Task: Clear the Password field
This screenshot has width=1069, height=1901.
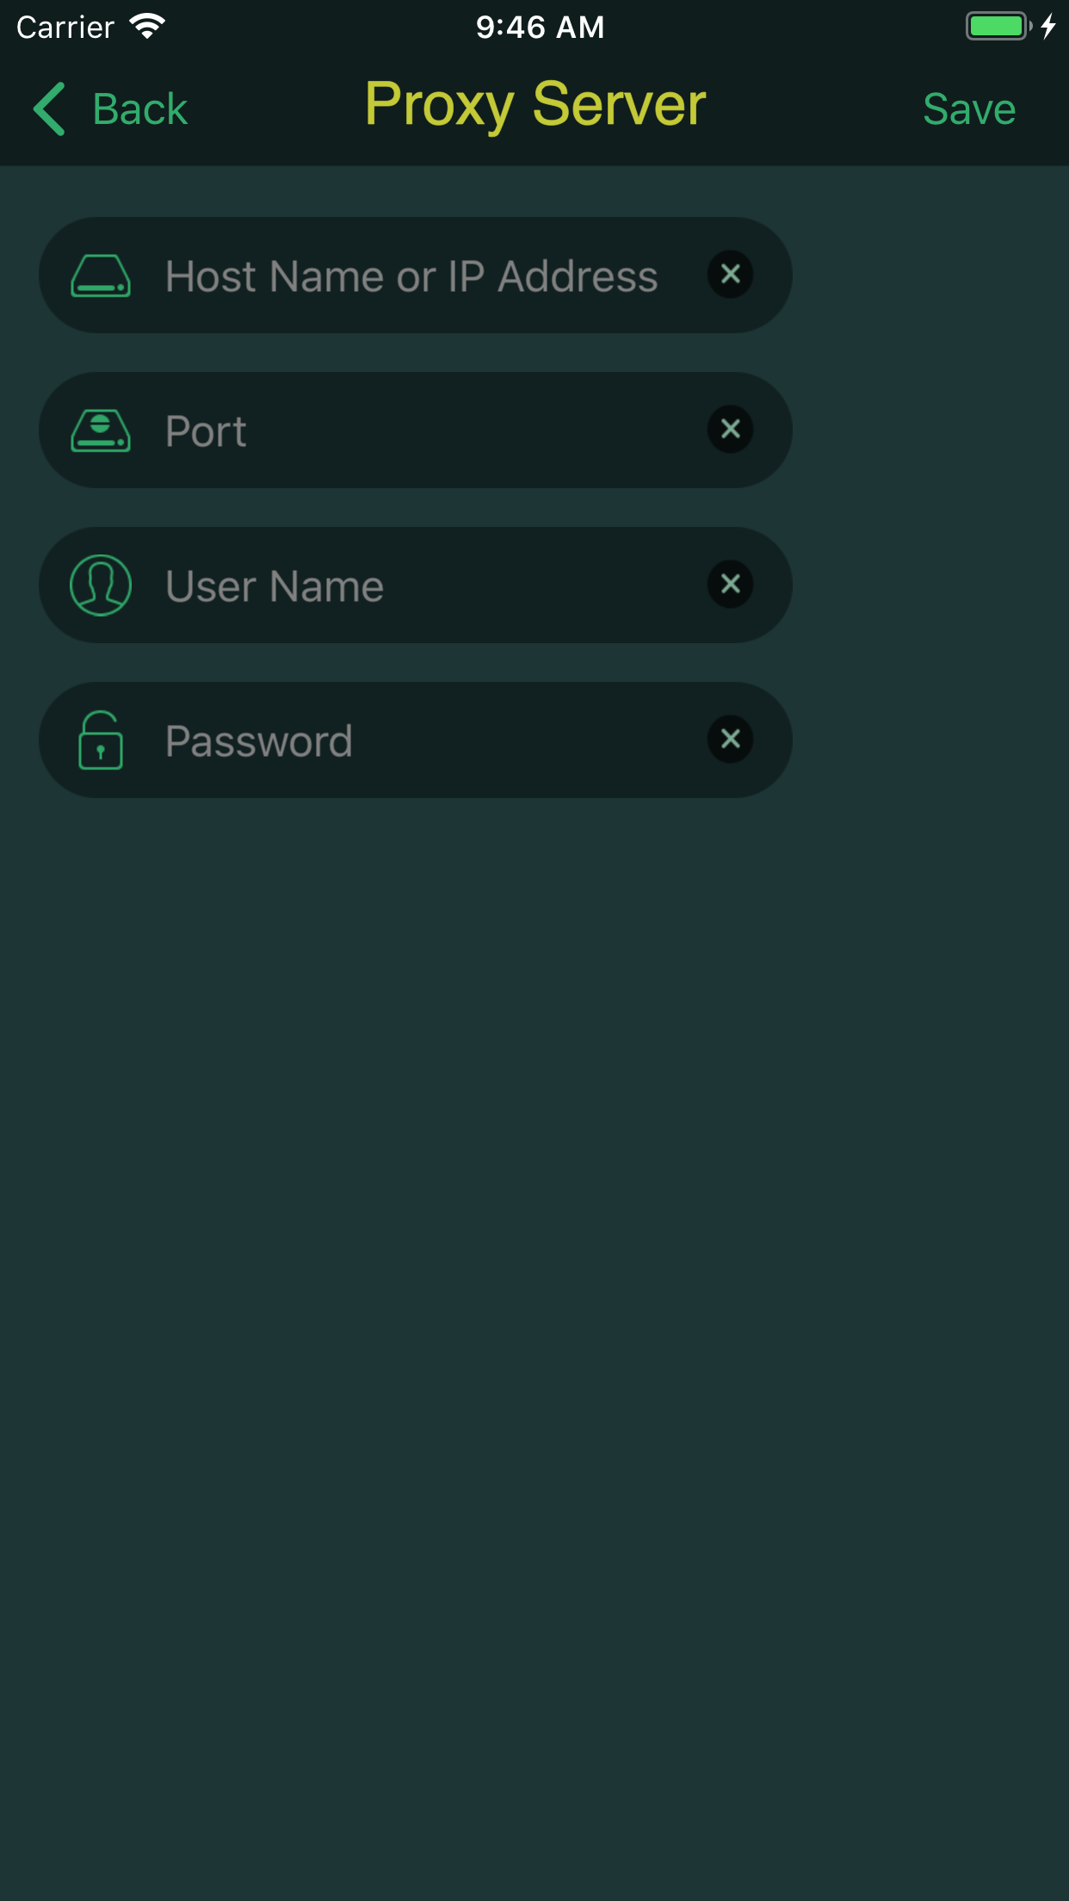Action: (x=730, y=740)
